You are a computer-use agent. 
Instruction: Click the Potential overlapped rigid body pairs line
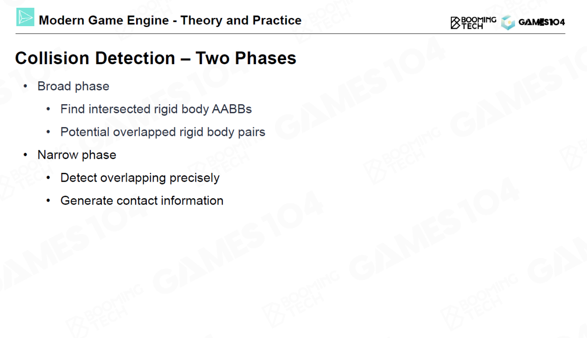163,132
